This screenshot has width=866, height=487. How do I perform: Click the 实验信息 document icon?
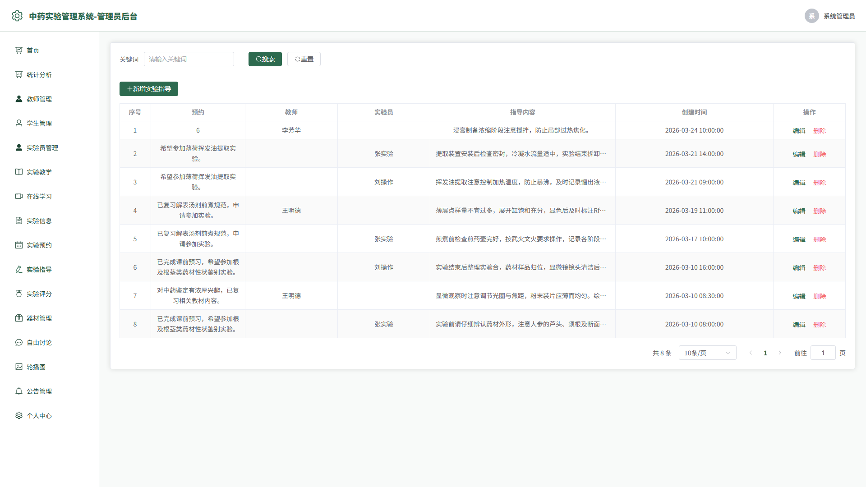19,221
